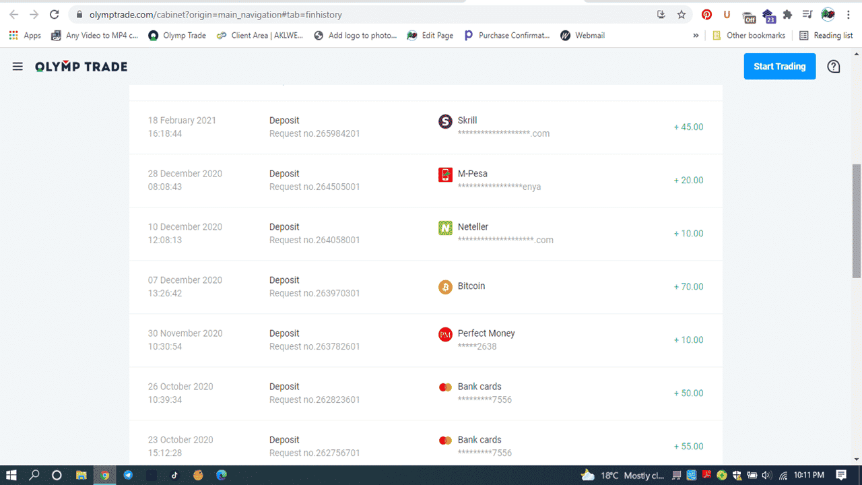Click request number 264505001
The image size is (862, 485).
coord(314,187)
